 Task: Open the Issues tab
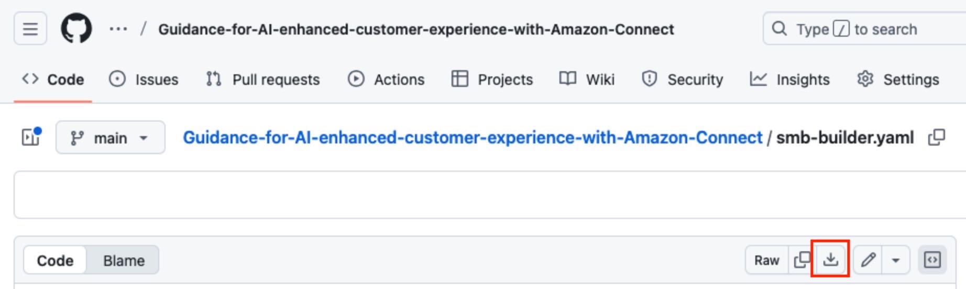[x=144, y=80]
